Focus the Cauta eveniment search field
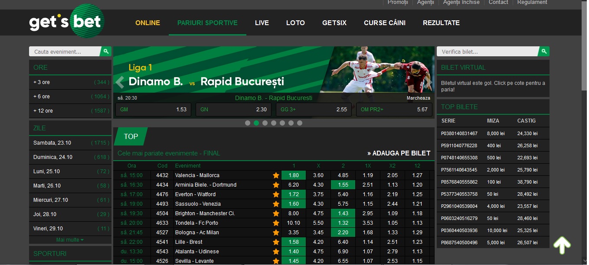The image size is (589, 265). click(65, 52)
